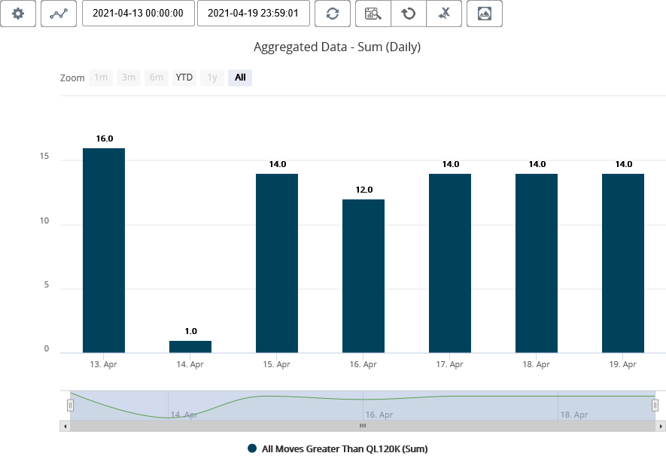Screen dimensions: 666x456
Task: Click the y-axis value 15
Action: [44, 157]
